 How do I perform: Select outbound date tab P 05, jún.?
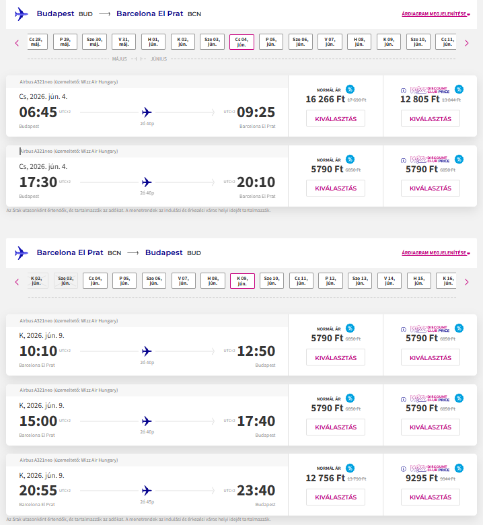[271, 42]
